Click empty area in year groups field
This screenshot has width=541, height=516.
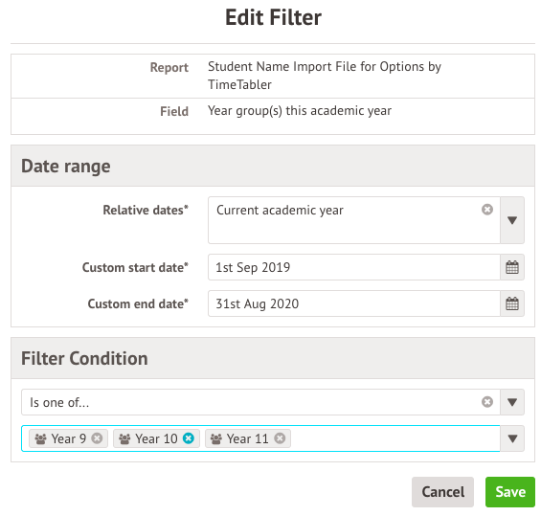tap(394, 438)
